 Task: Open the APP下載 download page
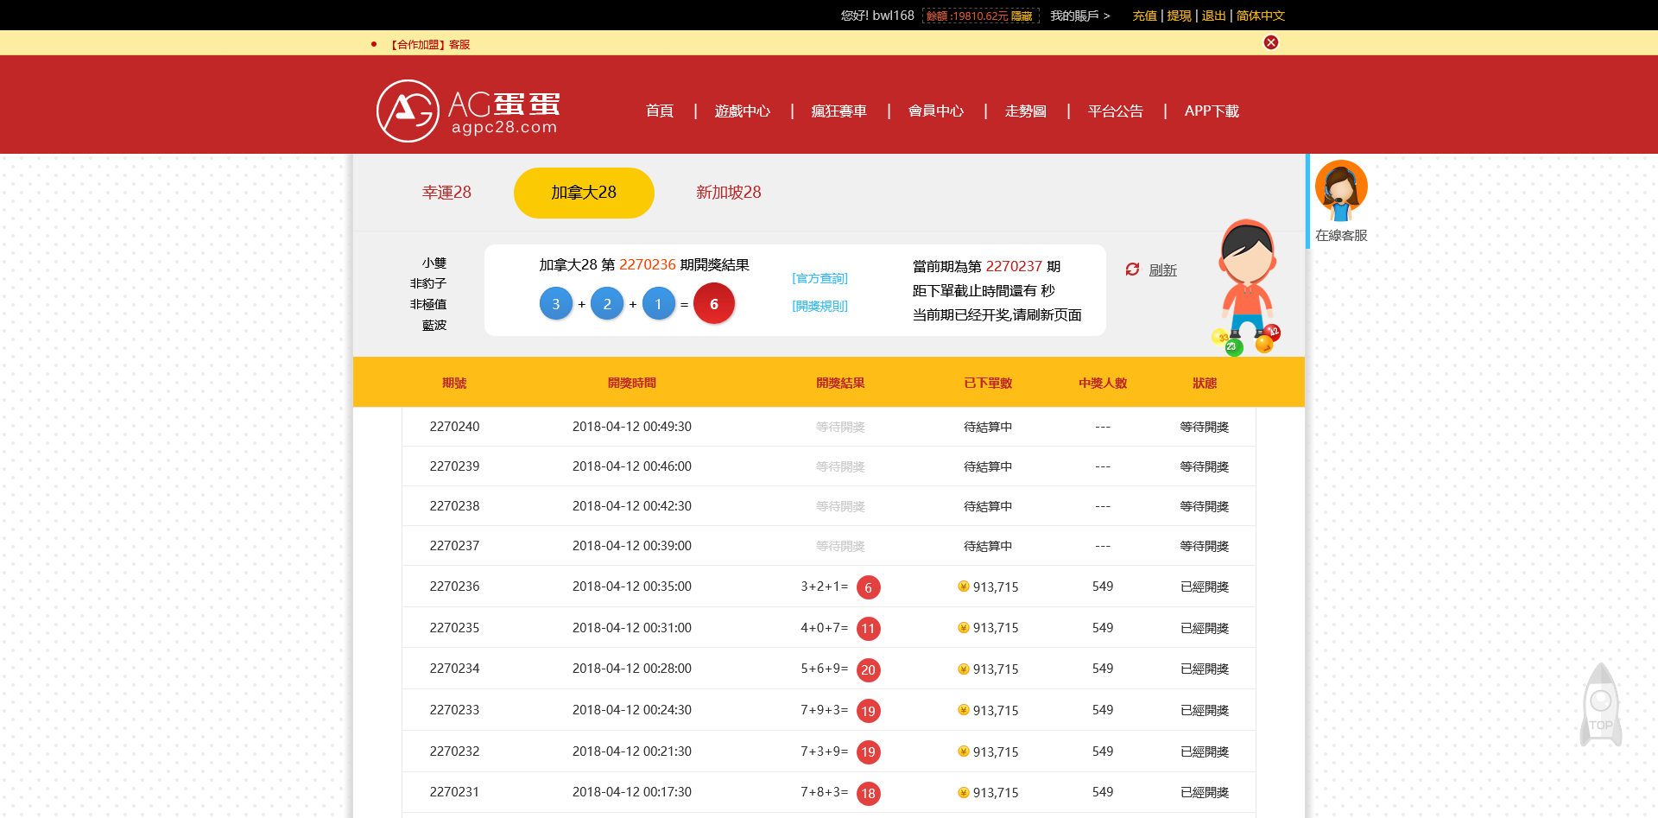point(1211,111)
